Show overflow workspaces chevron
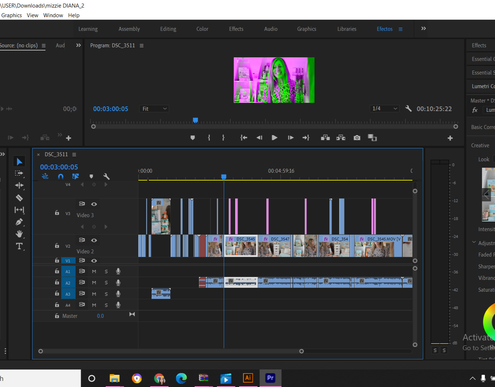 [x=424, y=29]
